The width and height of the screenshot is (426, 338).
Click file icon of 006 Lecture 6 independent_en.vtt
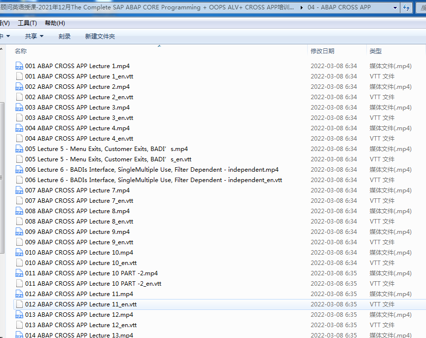[x=19, y=180]
